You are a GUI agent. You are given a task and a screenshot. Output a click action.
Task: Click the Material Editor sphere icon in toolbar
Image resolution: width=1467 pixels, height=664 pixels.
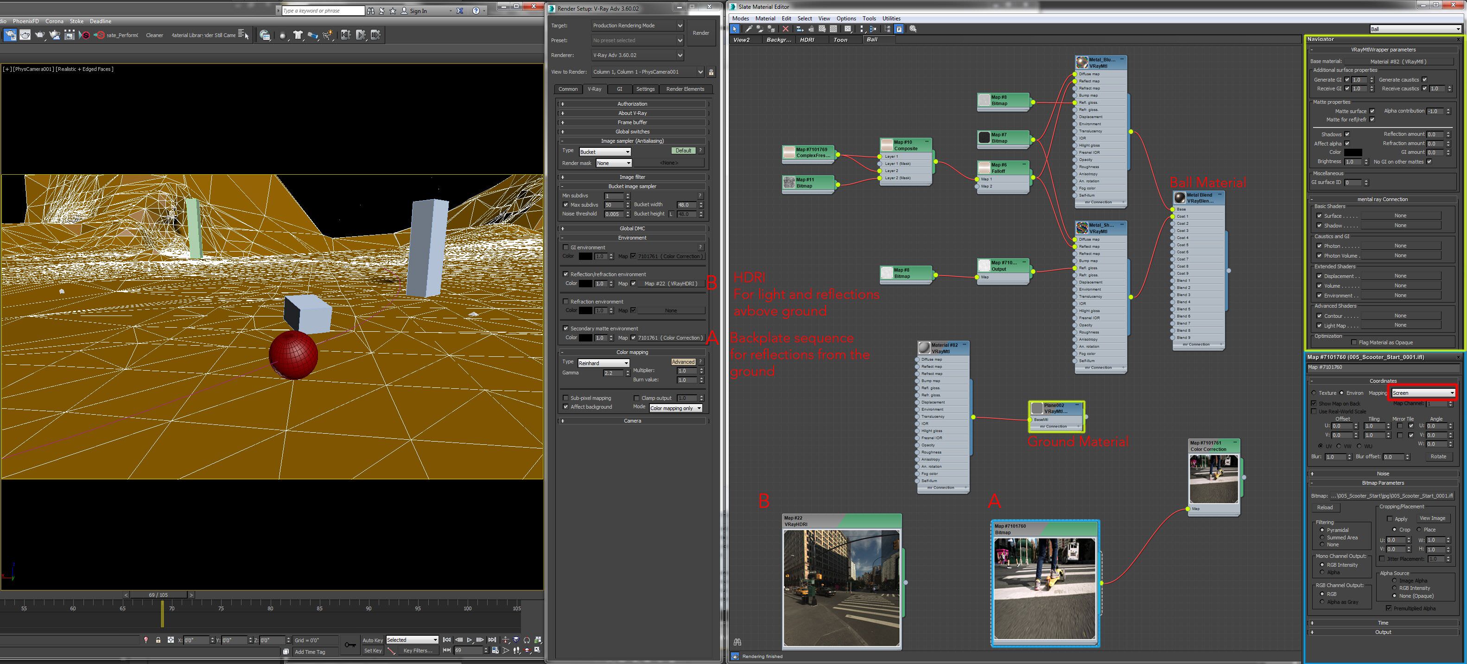click(x=283, y=35)
